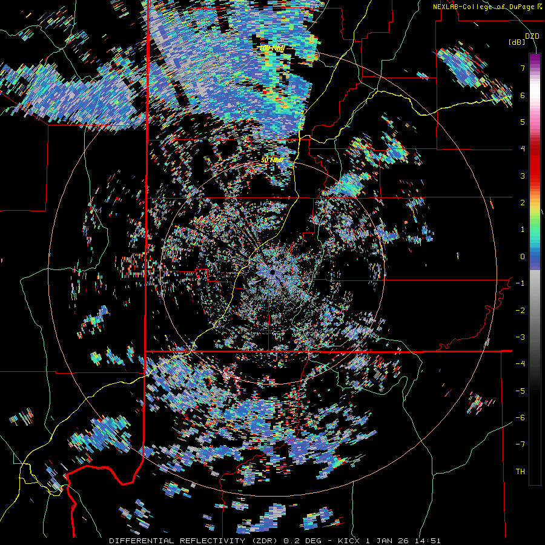Select the -4 dB legend label
The image size is (545, 545).
pos(520,363)
